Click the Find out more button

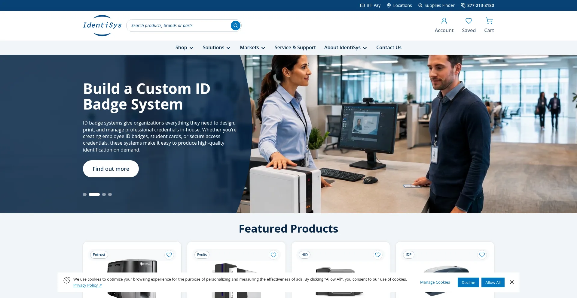click(x=111, y=169)
